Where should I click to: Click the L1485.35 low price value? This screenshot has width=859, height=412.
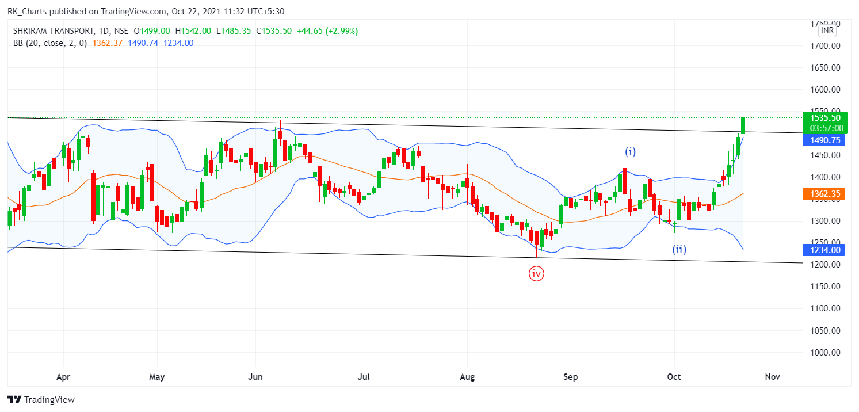[234, 31]
